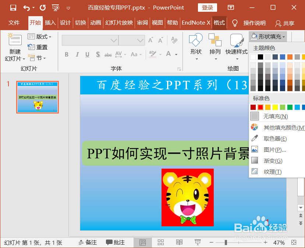The height and width of the screenshot is (248, 305).
Task: Toggle bold formatting
Action: click(67, 55)
